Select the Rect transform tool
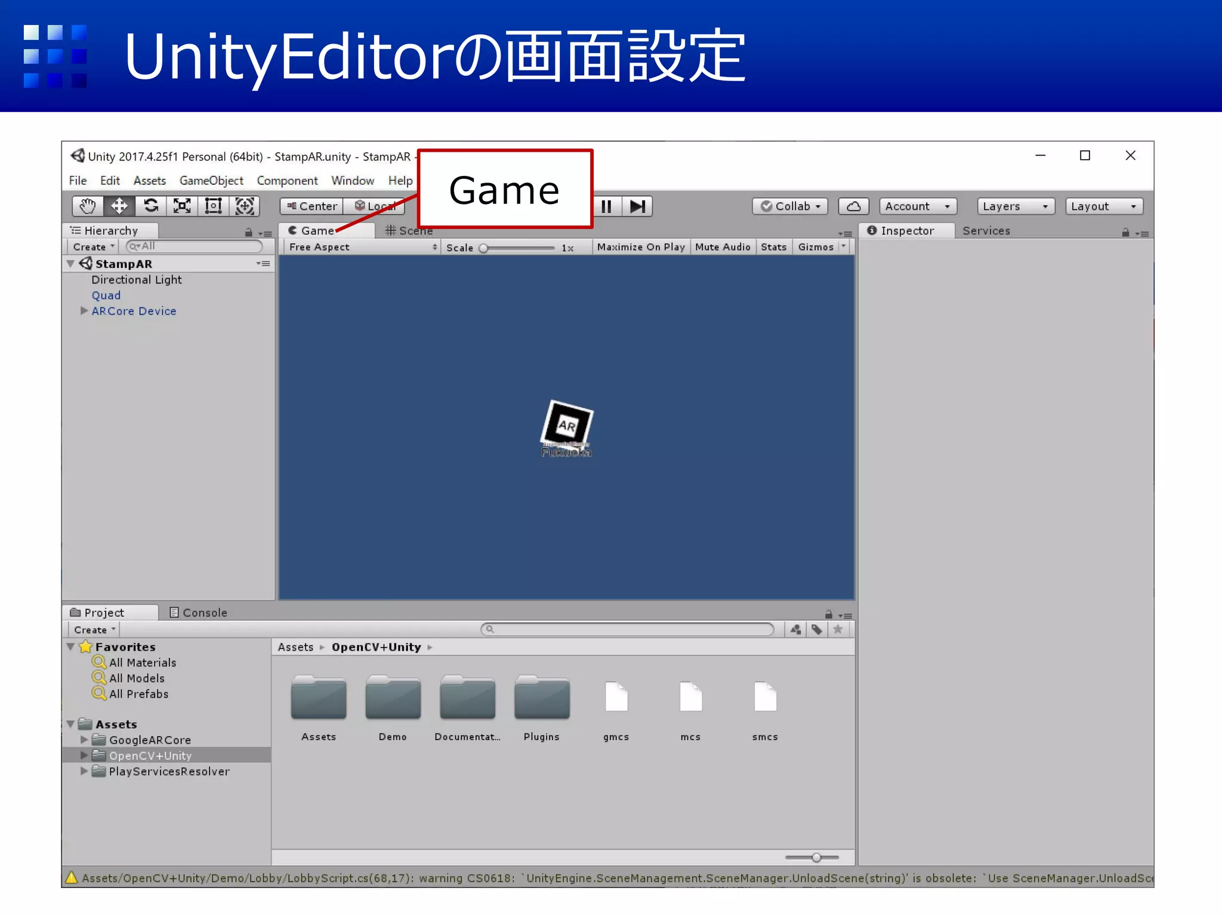This screenshot has height=916, width=1222. tap(213, 206)
